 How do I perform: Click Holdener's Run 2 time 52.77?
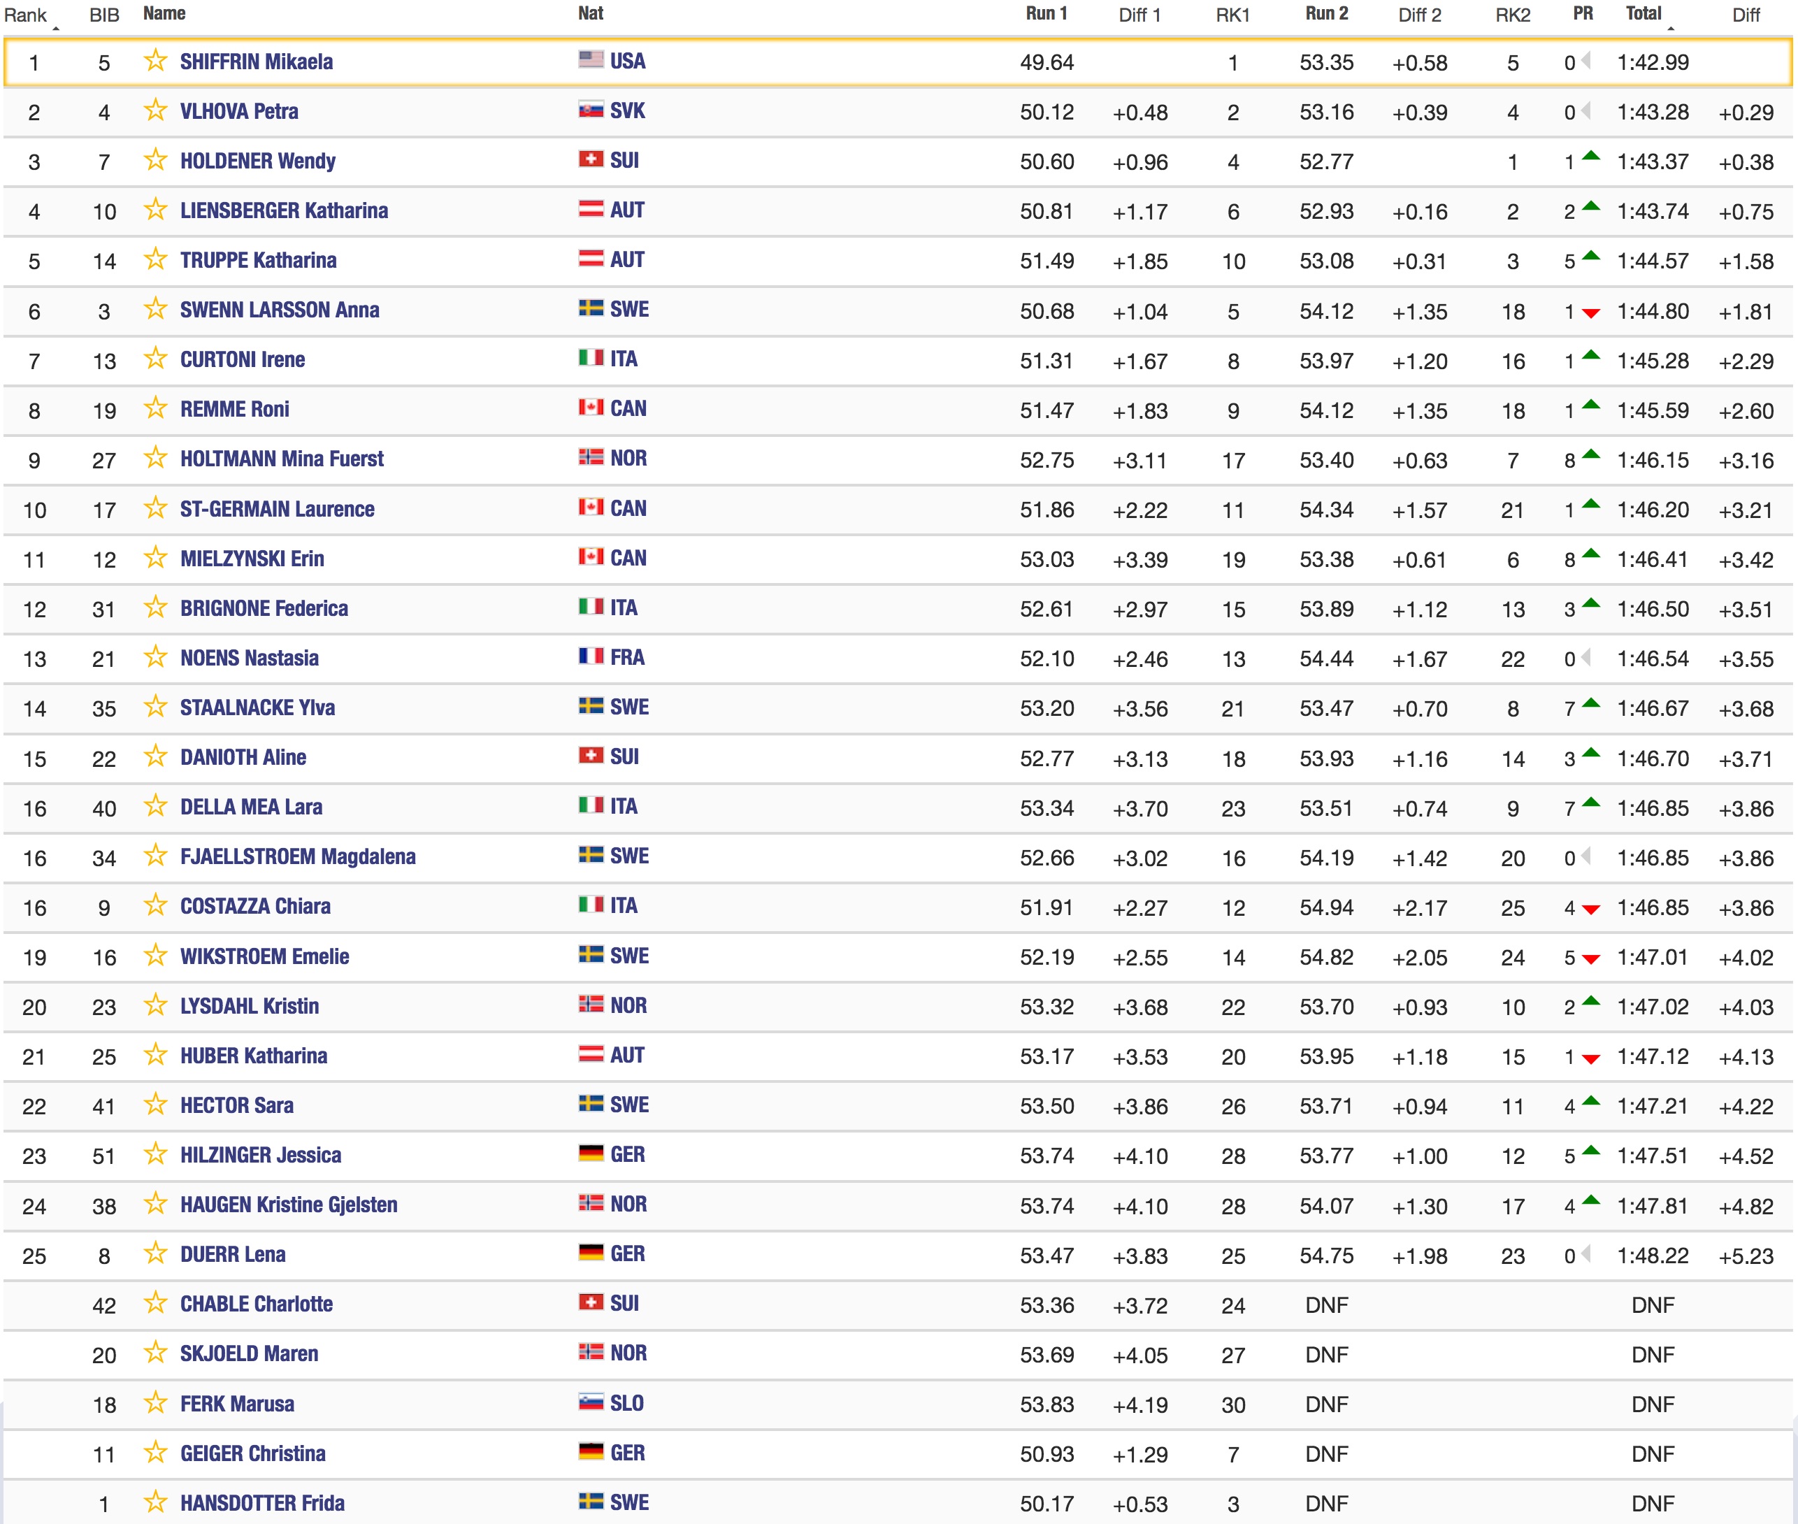pos(1326,161)
